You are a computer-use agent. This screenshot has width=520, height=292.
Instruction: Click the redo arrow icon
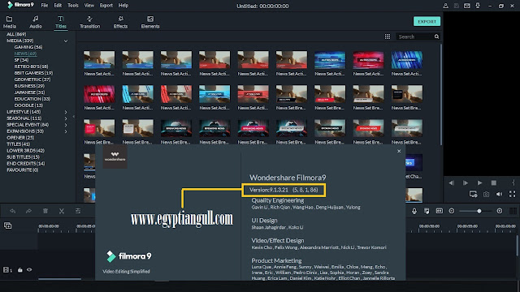coord(28,211)
